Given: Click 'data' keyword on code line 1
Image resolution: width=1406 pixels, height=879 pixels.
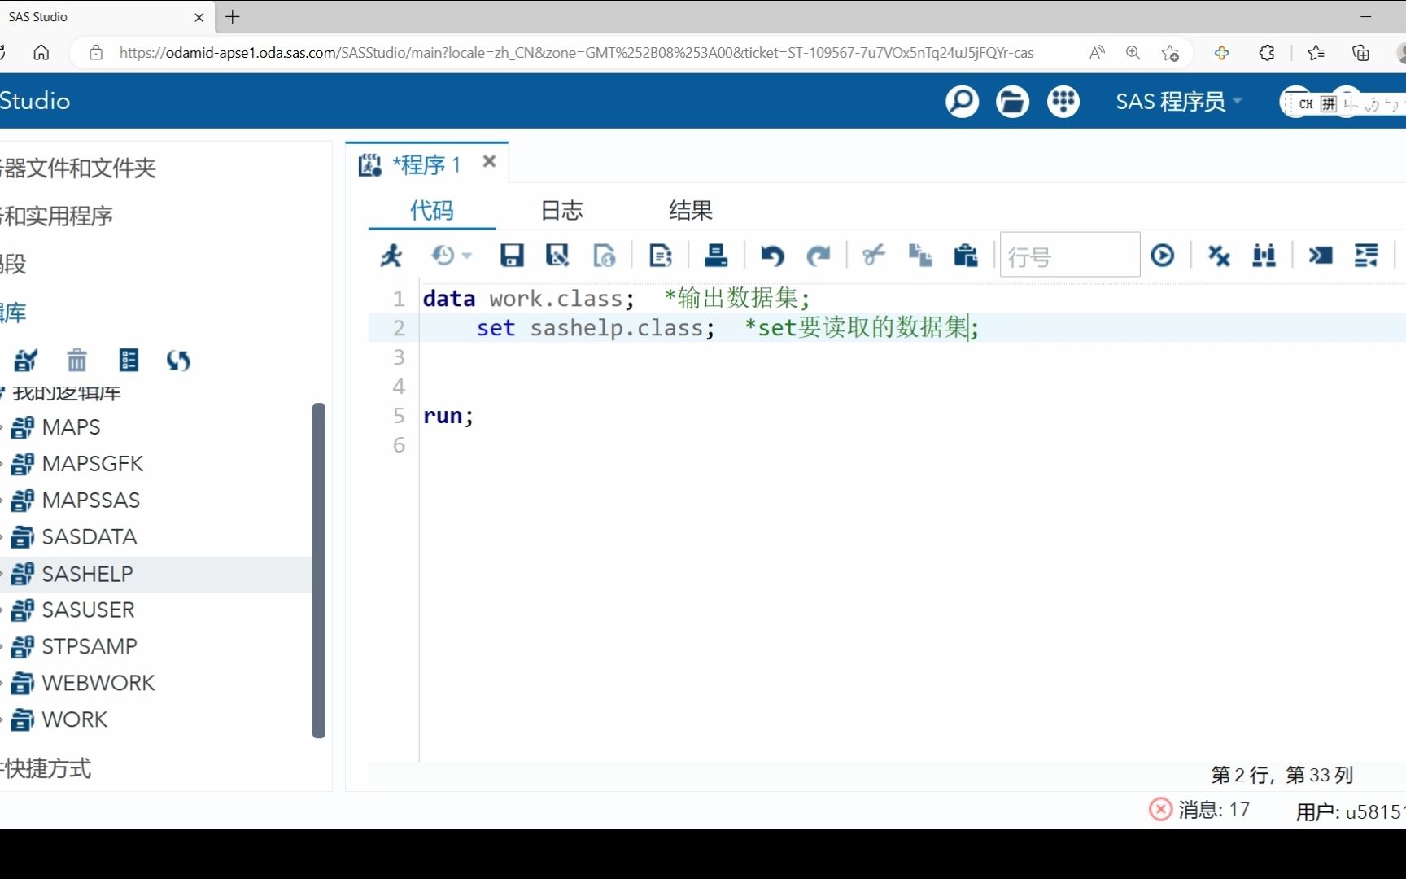Looking at the screenshot, I should tap(449, 299).
